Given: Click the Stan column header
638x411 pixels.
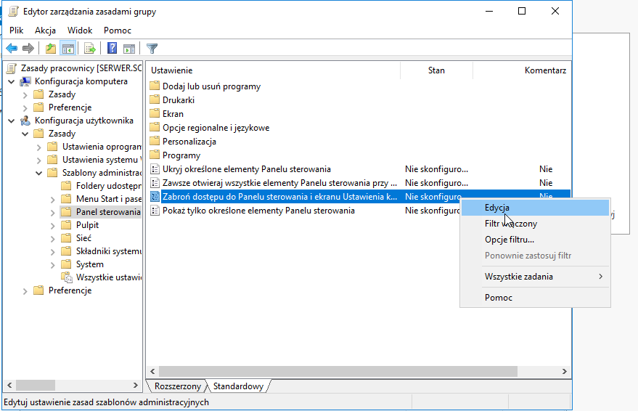Looking at the screenshot, I should (x=436, y=70).
